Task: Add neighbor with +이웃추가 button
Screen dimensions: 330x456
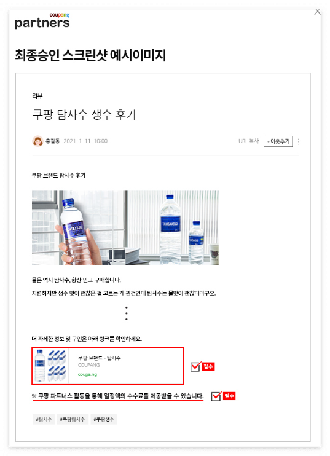Action: pos(278,141)
